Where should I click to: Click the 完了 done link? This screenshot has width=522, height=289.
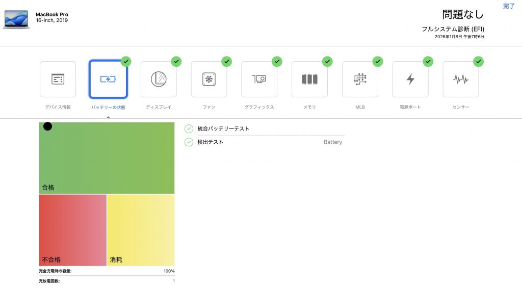tap(509, 6)
